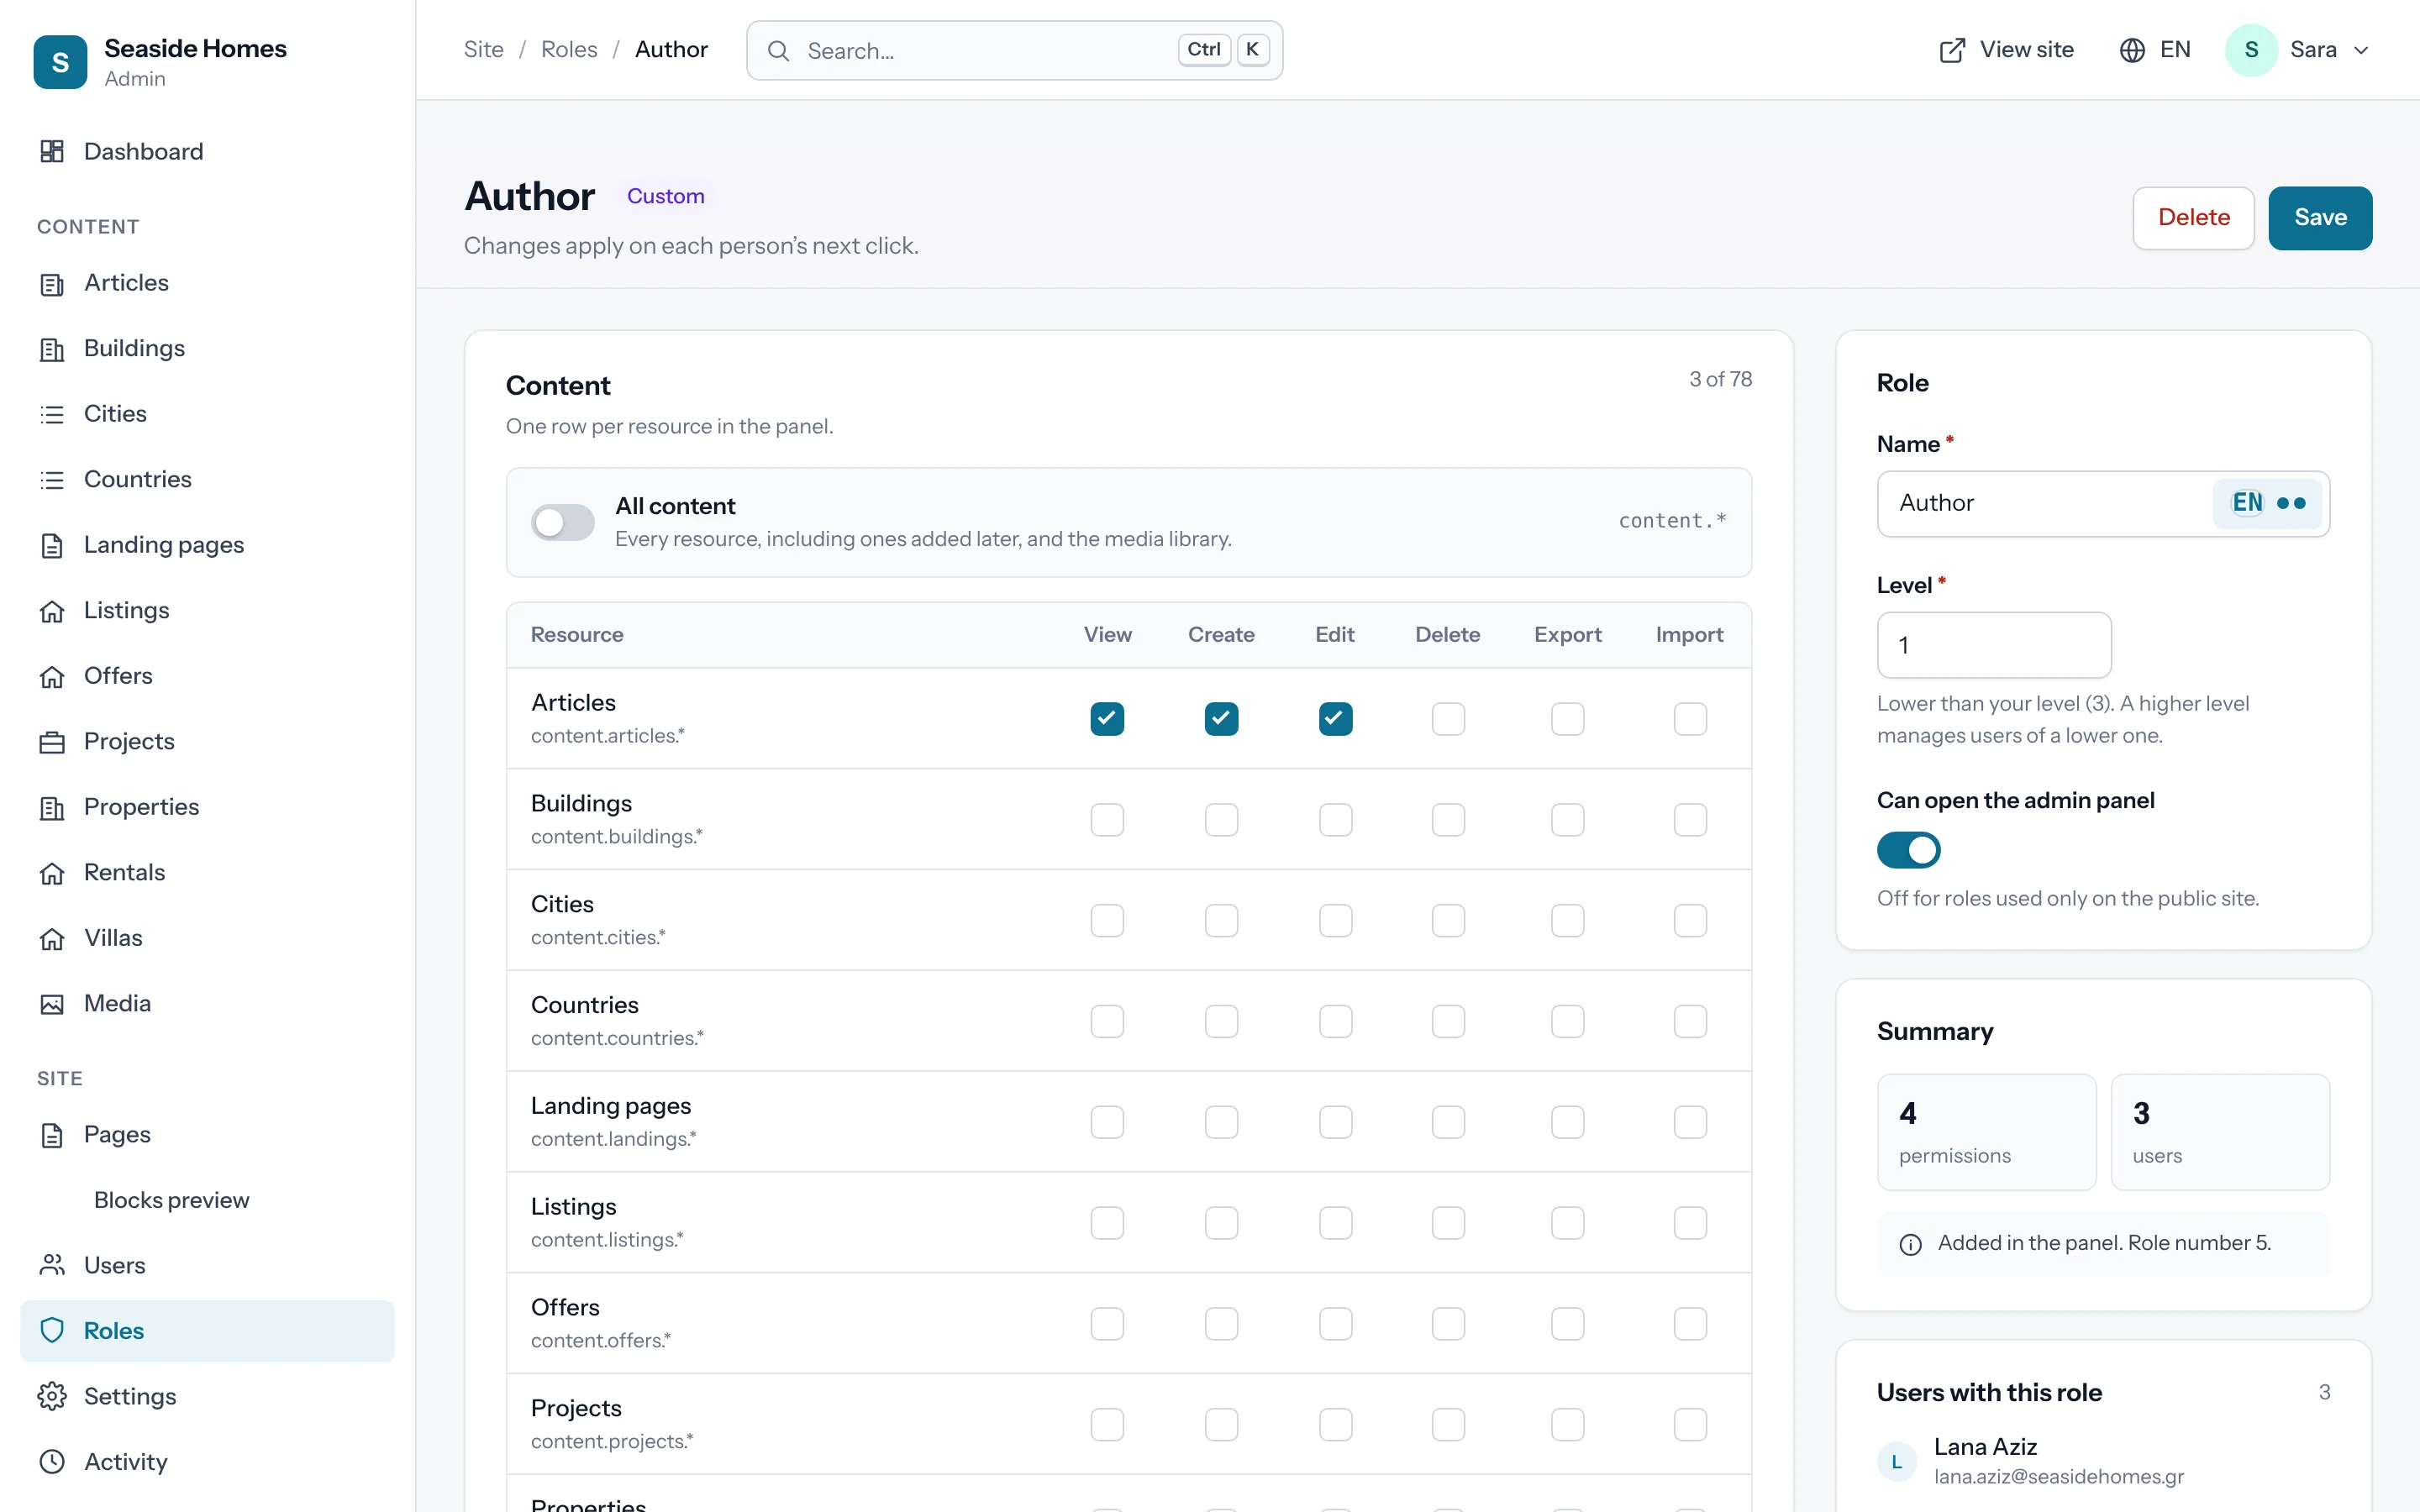
Task: Click the Offers house icon
Action: tap(52, 676)
